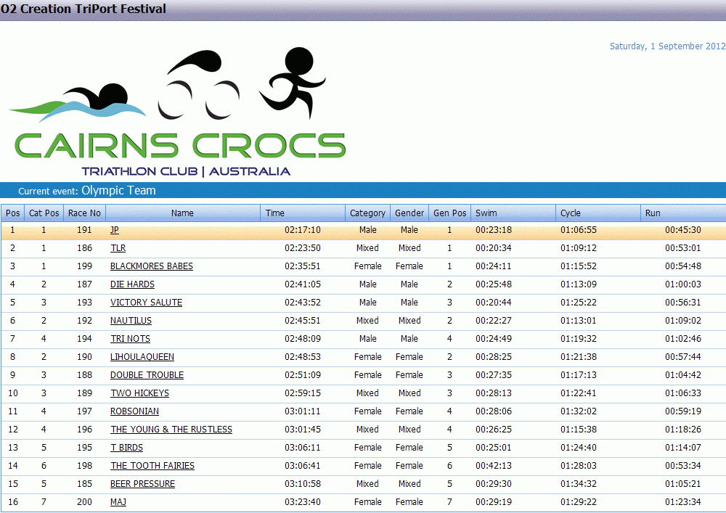The width and height of the screenshot is (726, 513).
Task: Click swim time 00:42:13 for Tooth Fairies
Action: click(494, 465)
